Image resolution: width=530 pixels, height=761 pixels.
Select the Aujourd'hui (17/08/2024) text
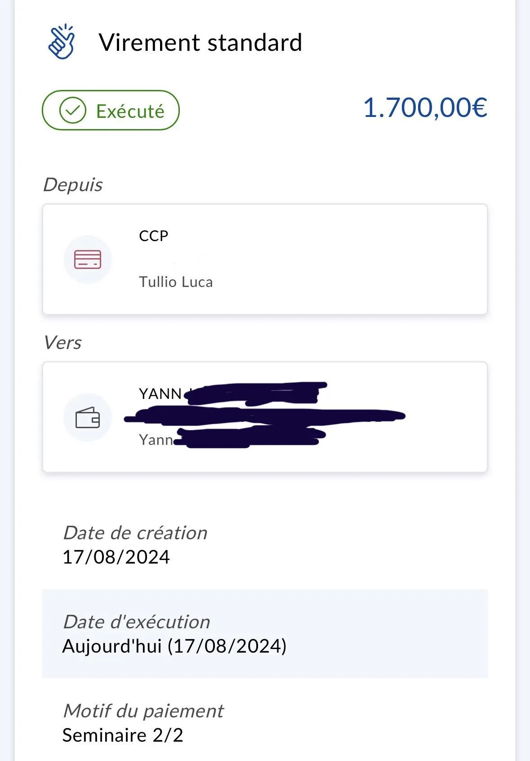[x=174, y=646]
